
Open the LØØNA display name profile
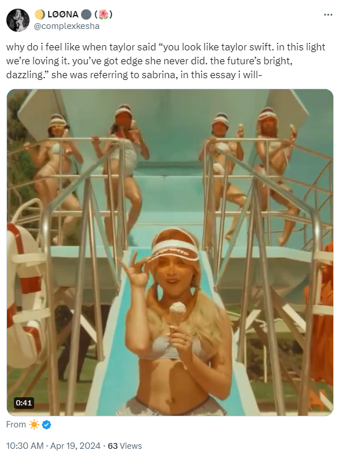[x=63, y=14]
